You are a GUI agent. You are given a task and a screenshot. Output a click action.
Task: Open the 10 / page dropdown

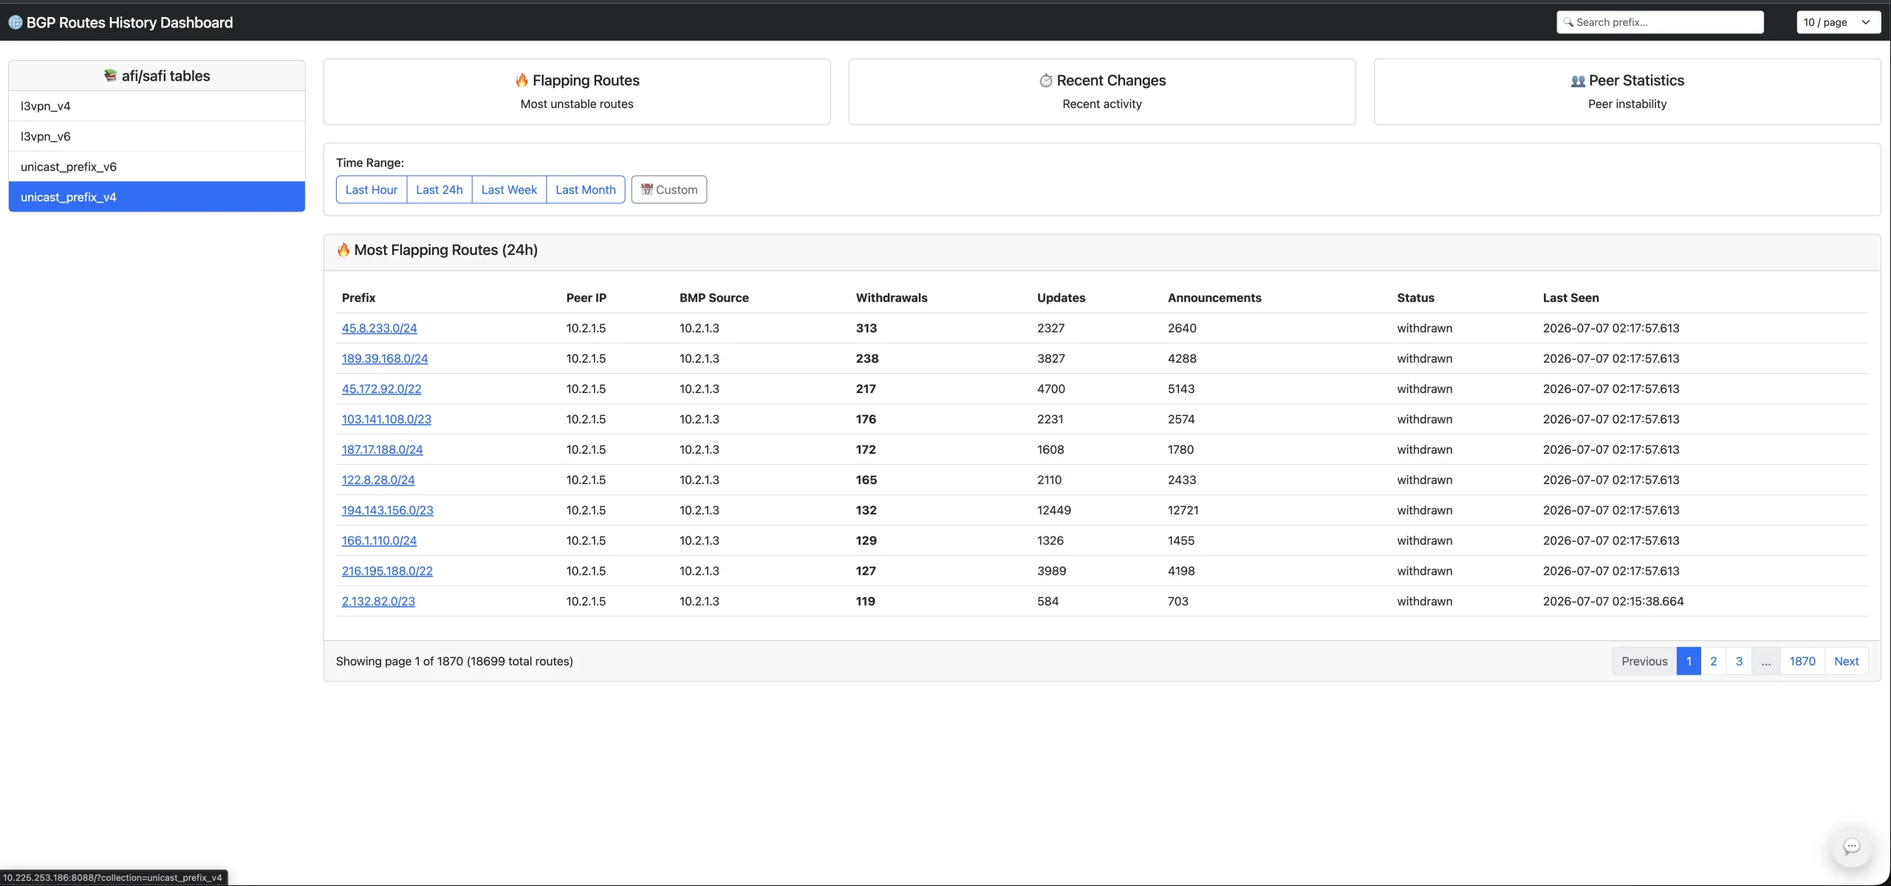tap(1838, 22)
